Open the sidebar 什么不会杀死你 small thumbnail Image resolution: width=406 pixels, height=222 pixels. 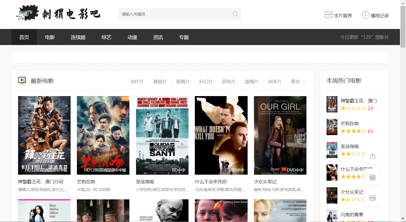(x=332, y=172)
